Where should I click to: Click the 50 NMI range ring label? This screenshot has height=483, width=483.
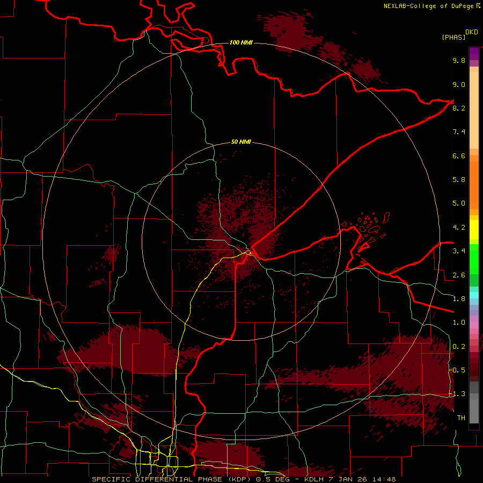241,142
